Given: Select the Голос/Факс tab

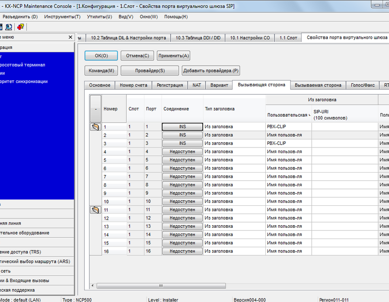Looking at the screenshot, I should [x=363, y=85].
